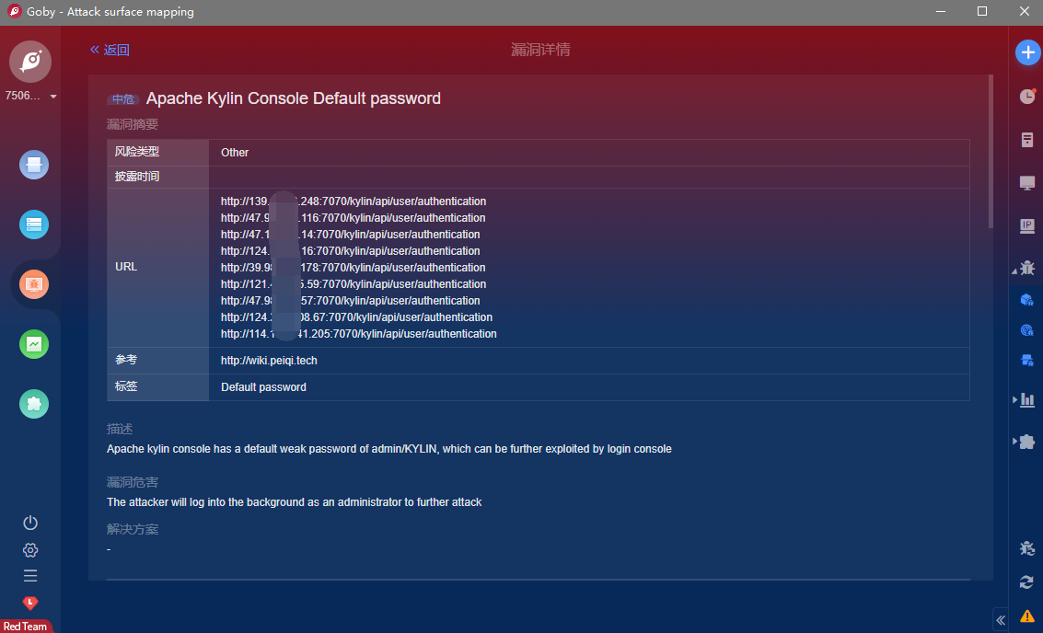Click the refresh icon in right panel
Viewport: 1043px width, 633px height.
(x=1026, y=581)
